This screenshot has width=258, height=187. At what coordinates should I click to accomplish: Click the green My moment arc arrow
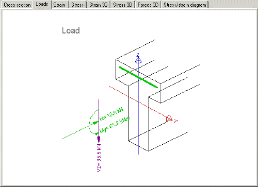[96, 133]
